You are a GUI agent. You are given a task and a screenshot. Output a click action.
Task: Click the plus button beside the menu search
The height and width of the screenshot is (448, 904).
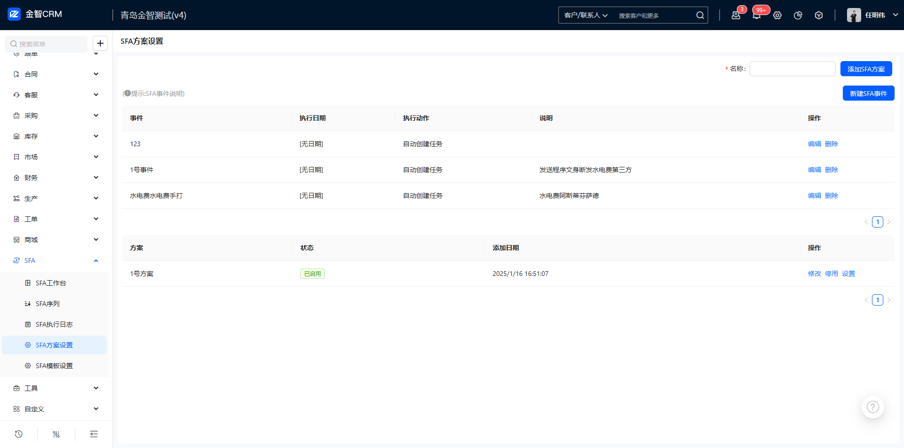[100, 43]
